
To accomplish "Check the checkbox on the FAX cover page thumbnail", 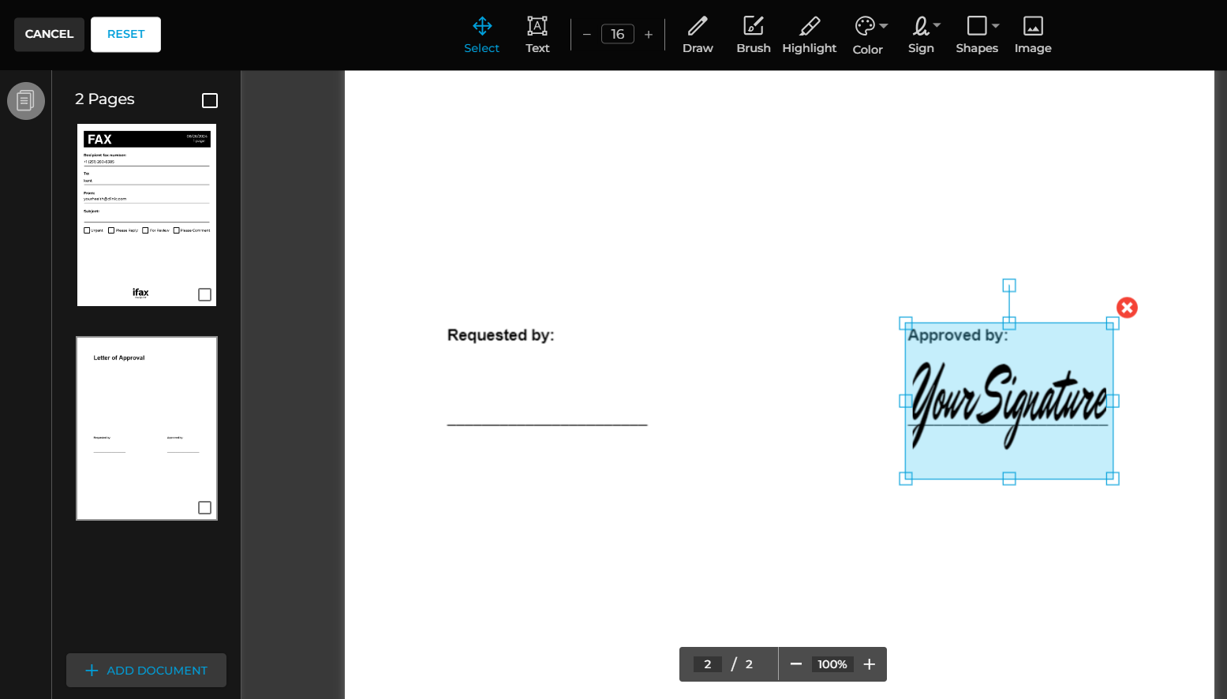I will (x=204, y=293).
